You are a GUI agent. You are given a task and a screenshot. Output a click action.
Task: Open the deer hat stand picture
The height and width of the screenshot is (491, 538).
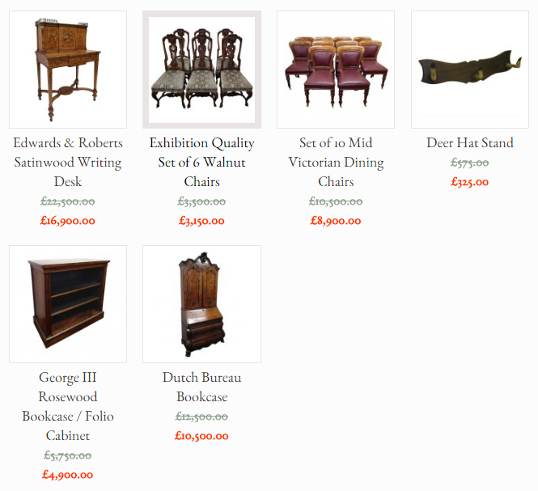point(470,70)
